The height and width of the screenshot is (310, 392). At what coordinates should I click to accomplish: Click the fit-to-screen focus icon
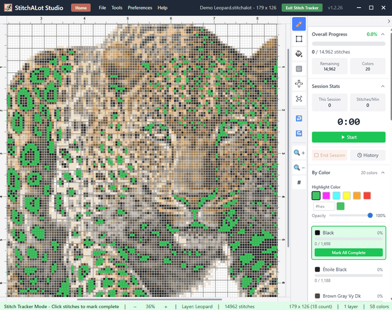pyautogui.click(x=299, y=98)
